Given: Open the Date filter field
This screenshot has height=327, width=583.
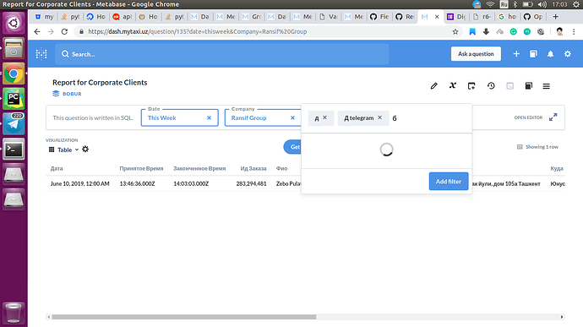Looking at the screenshot, I should 180,118.
